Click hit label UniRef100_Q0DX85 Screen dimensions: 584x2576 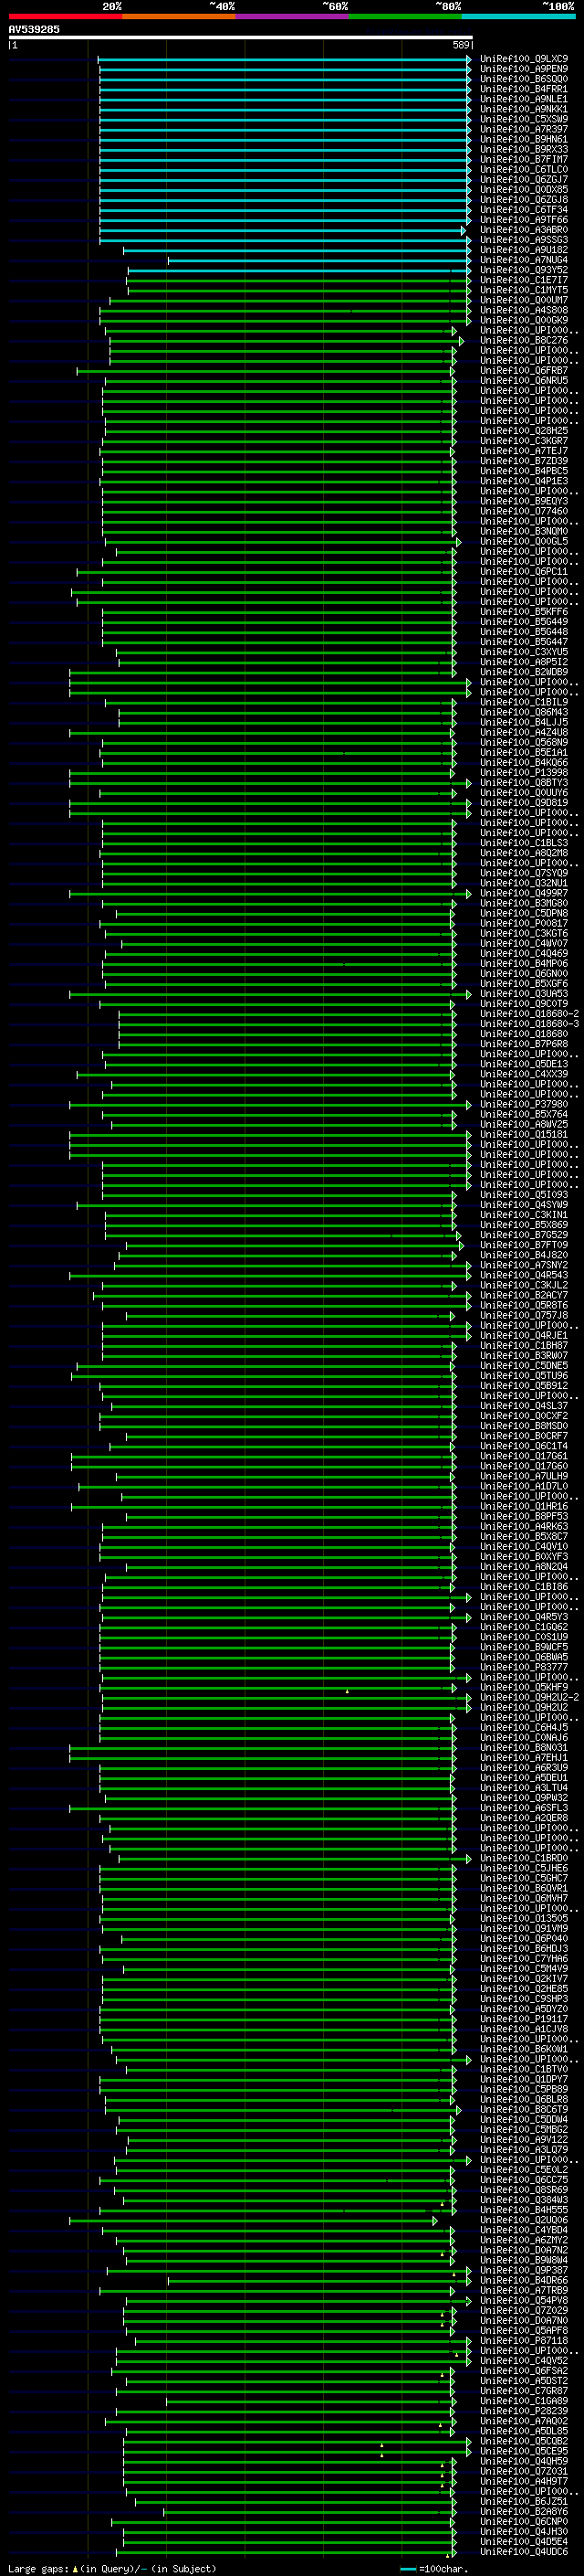coord(524,190)
